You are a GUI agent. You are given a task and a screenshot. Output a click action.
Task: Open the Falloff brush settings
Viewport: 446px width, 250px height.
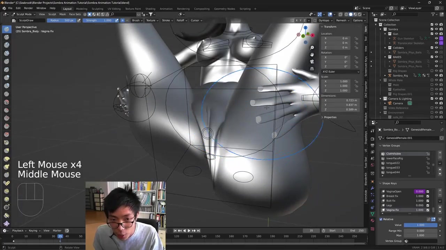point(182,20)
